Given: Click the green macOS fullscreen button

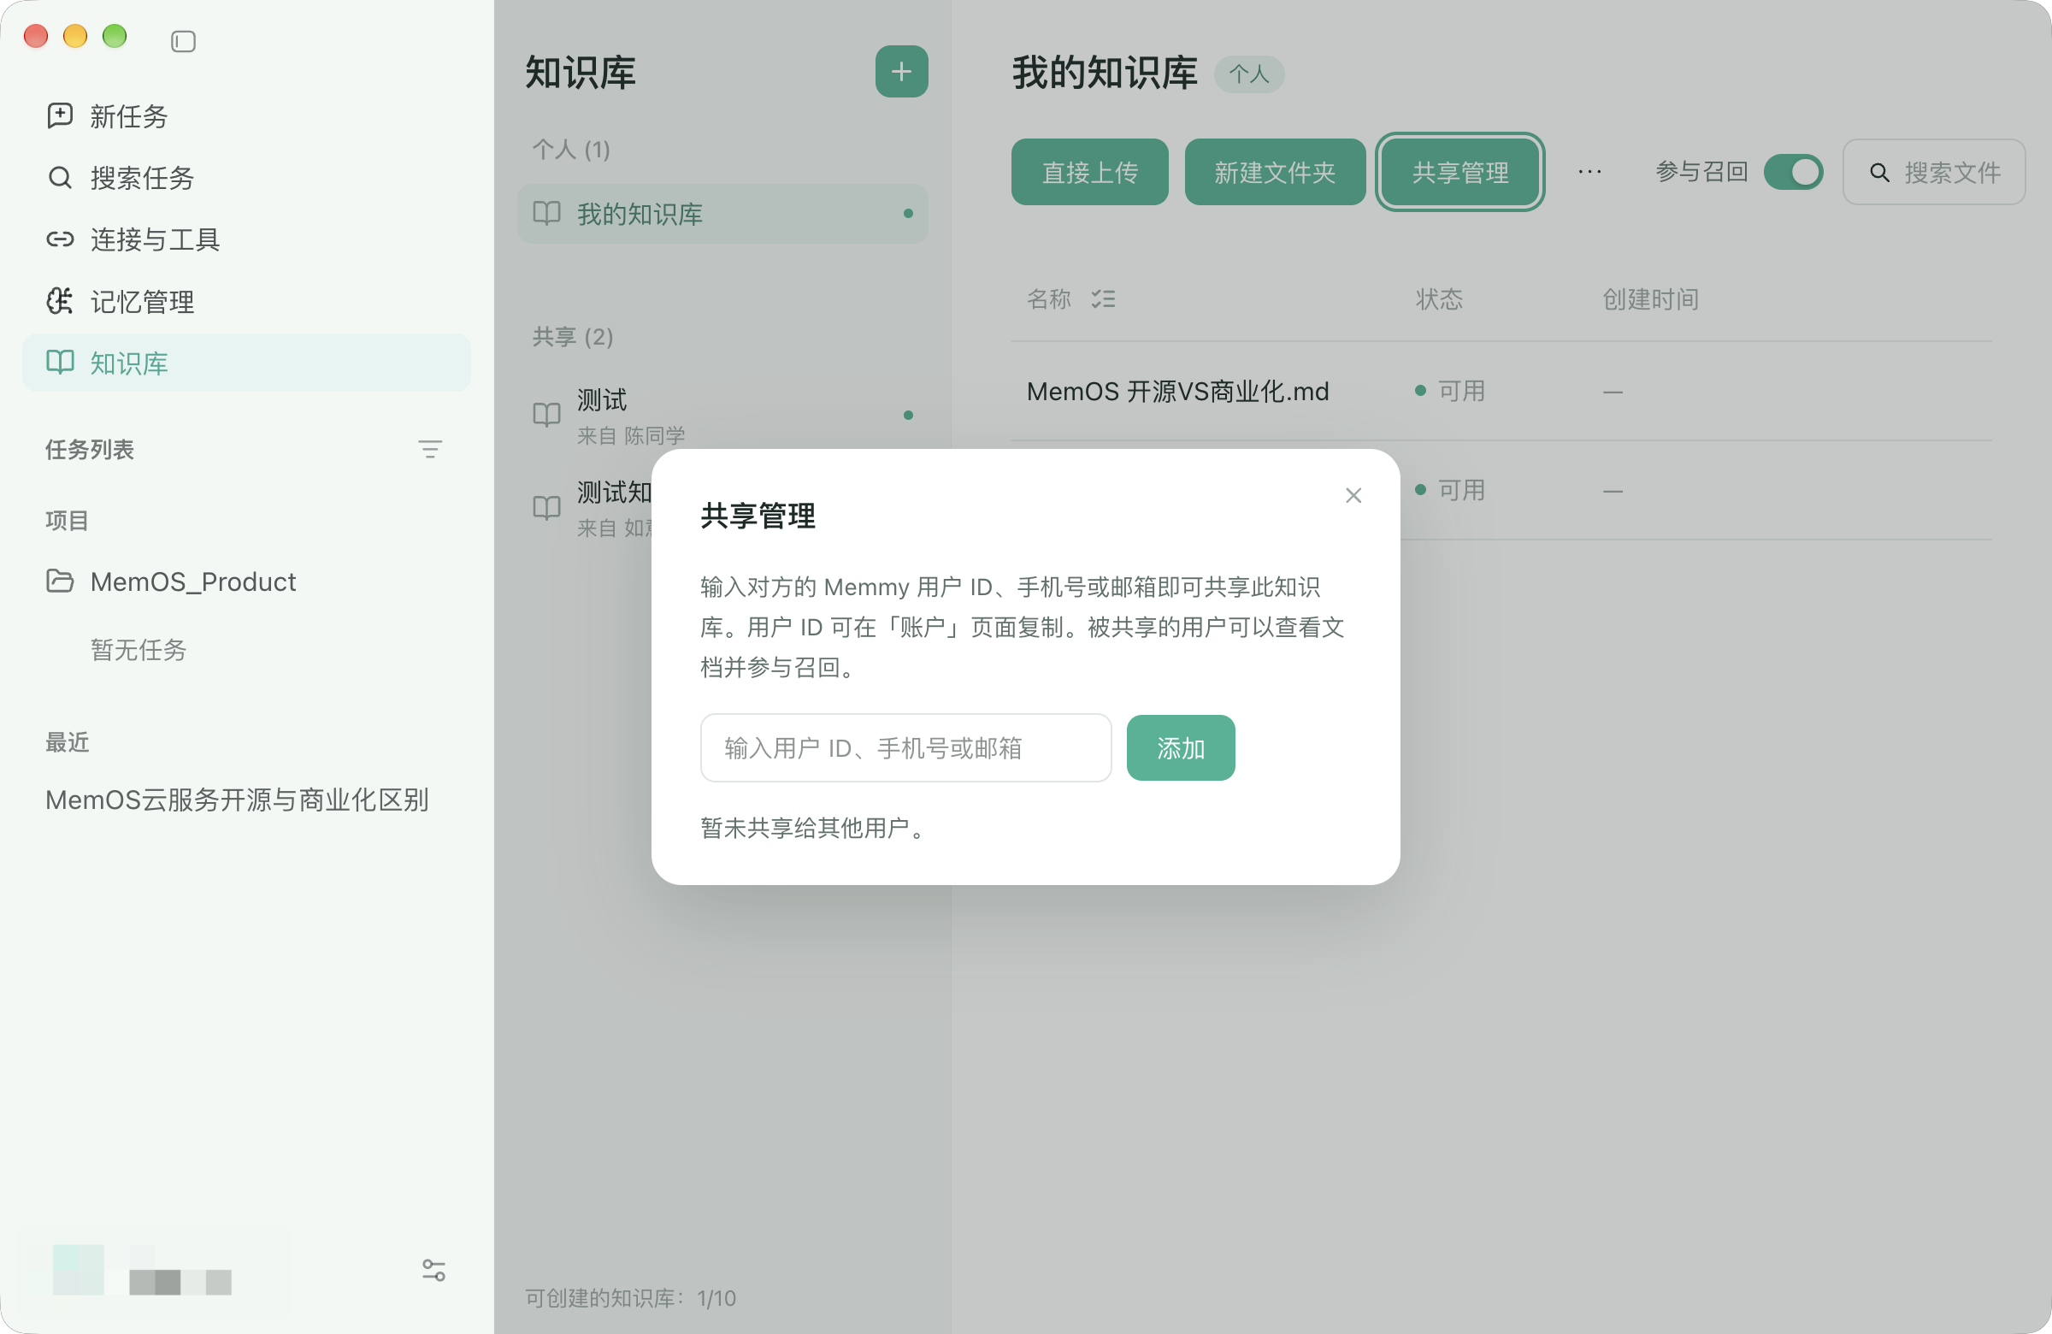Looking at the screenshot, I should (115, 36).
